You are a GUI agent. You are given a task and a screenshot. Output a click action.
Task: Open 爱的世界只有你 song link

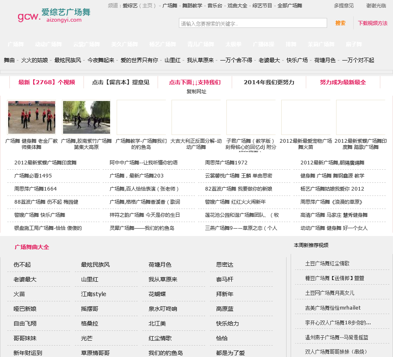[x=139, y=61]
